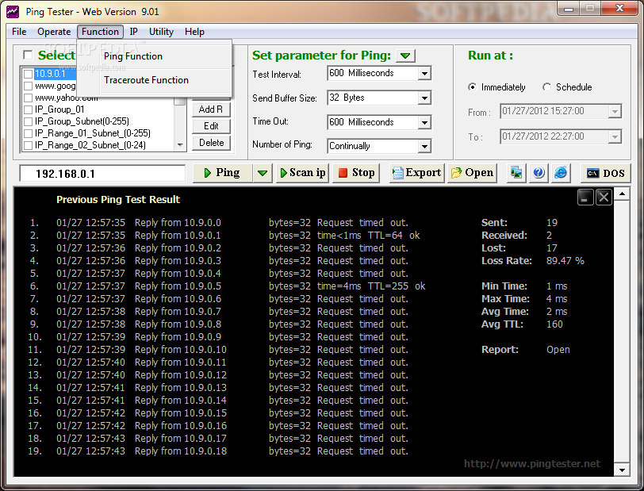
Task: Check the IP_Group_01 checkbox
Action: click(x=28, y=109)
